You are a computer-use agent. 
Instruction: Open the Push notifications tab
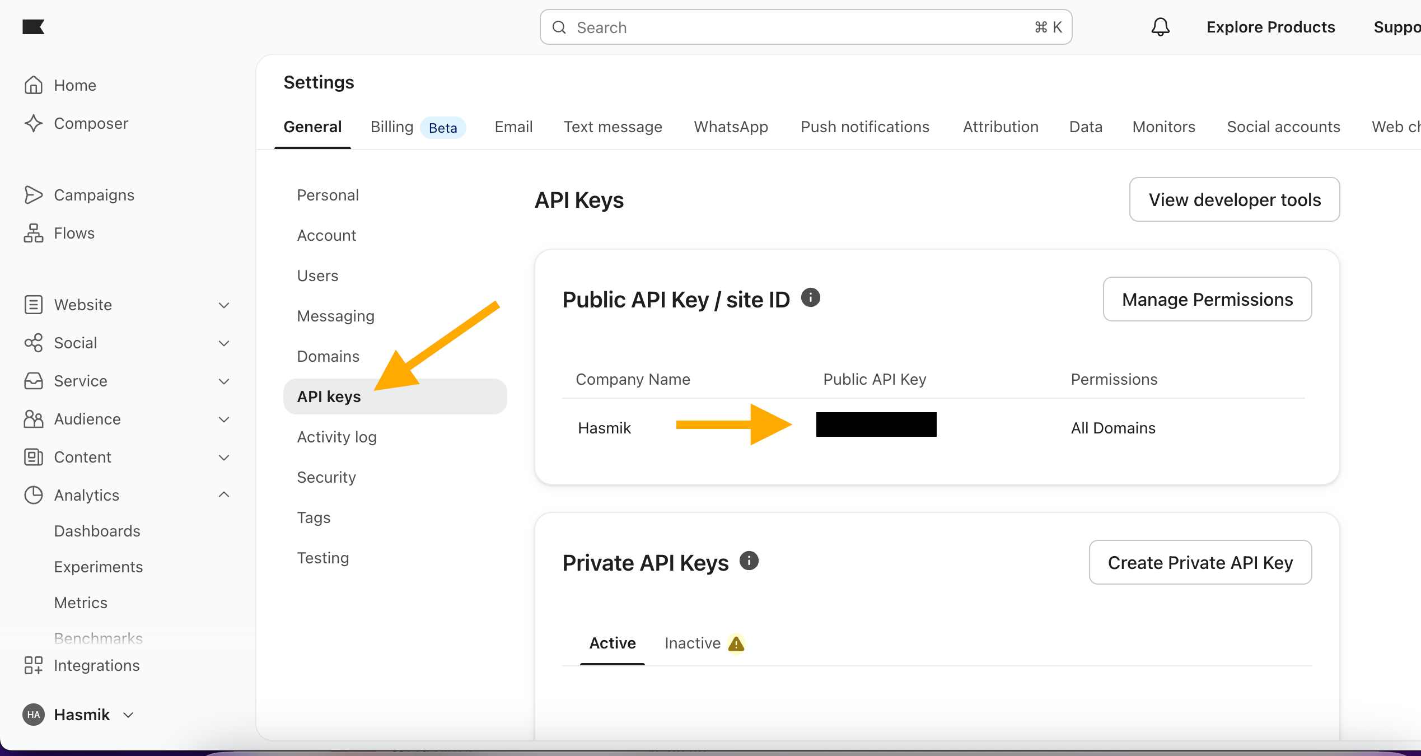click(x=864, y=127)
